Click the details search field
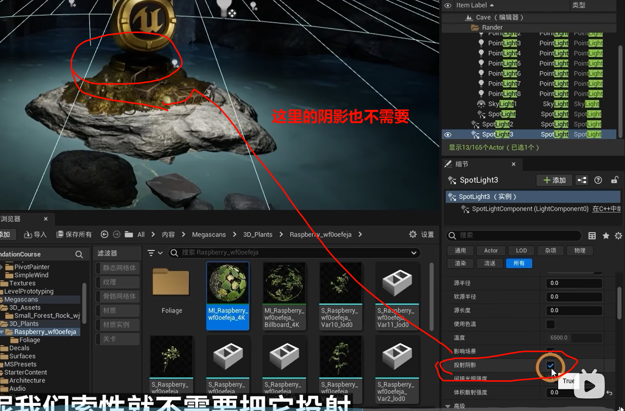This screenshot has height=411, width=625. pyautogui.click(x=514, y=236)
